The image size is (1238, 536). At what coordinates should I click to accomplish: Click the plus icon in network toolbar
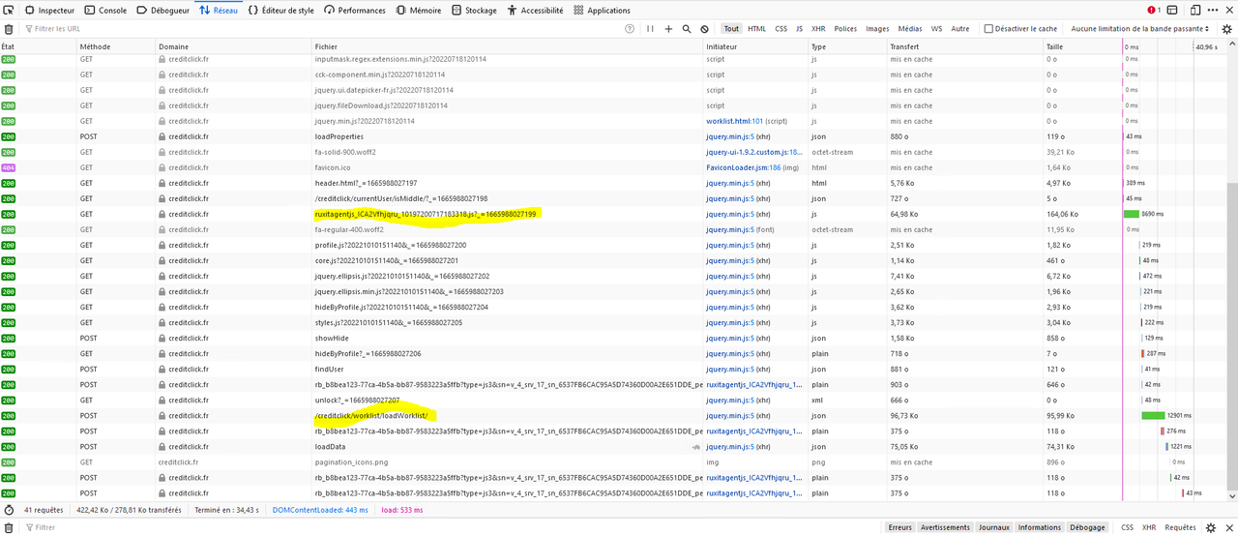click(x=668, y=29)
